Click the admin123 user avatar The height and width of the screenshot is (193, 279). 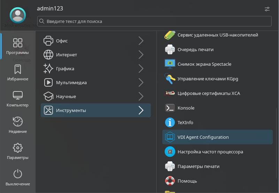(x=18, y=15)
